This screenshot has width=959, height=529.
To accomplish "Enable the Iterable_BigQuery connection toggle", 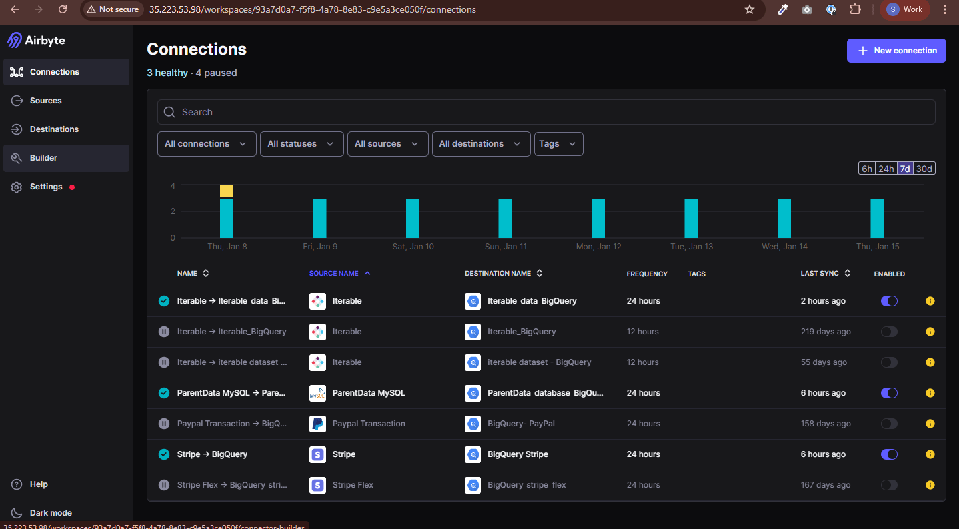I will [x=889, y=332].
